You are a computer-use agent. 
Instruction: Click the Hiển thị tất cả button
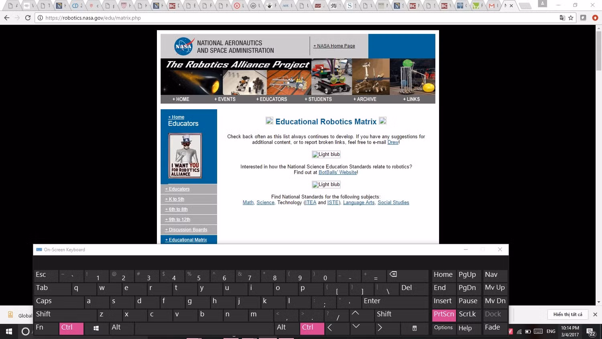567,314
